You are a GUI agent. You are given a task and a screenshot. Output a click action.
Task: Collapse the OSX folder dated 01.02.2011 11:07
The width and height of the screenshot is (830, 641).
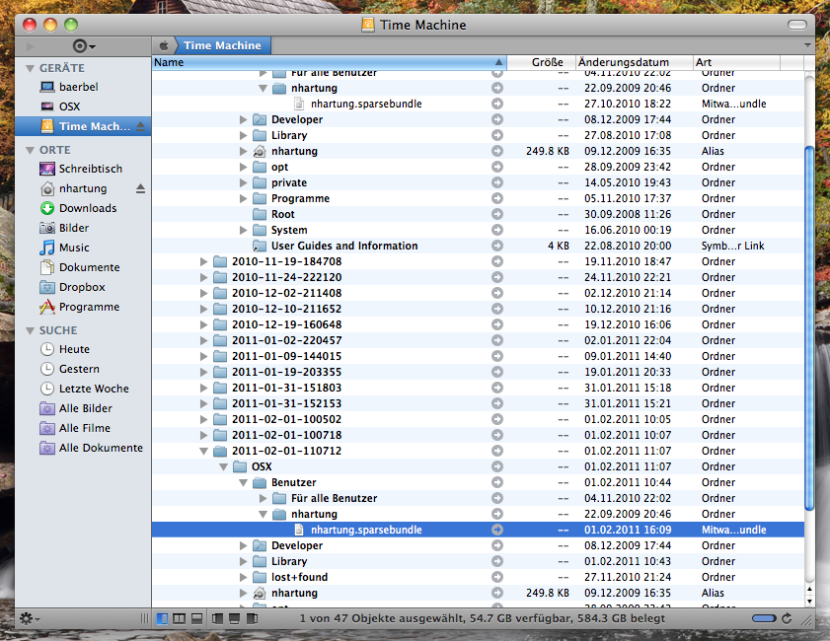tap(223, 467)
